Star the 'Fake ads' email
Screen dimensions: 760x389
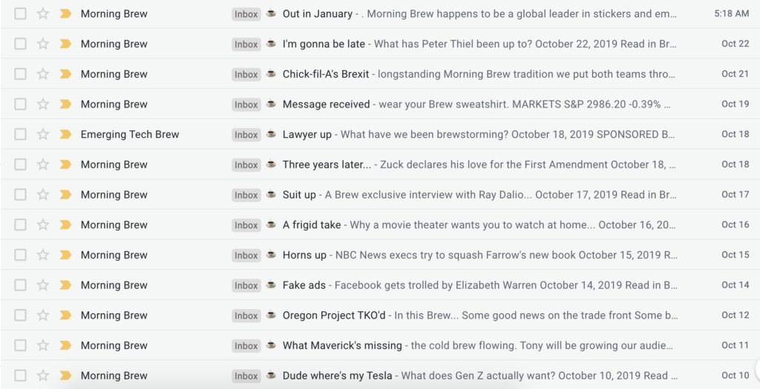coord(43,285)
